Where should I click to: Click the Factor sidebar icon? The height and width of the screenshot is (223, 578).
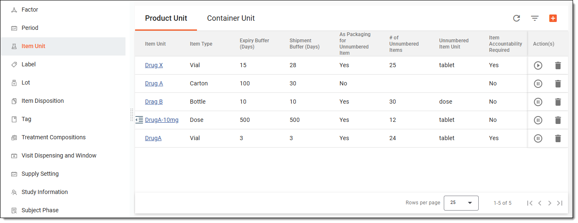coord(14,10)
